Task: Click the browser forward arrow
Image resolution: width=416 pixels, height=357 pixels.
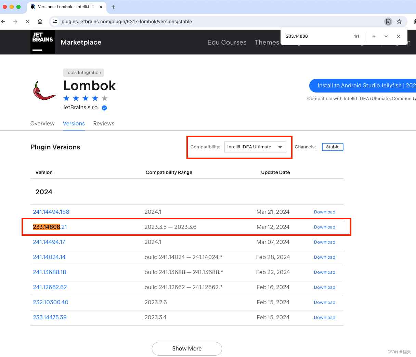Action: [15, 22]
